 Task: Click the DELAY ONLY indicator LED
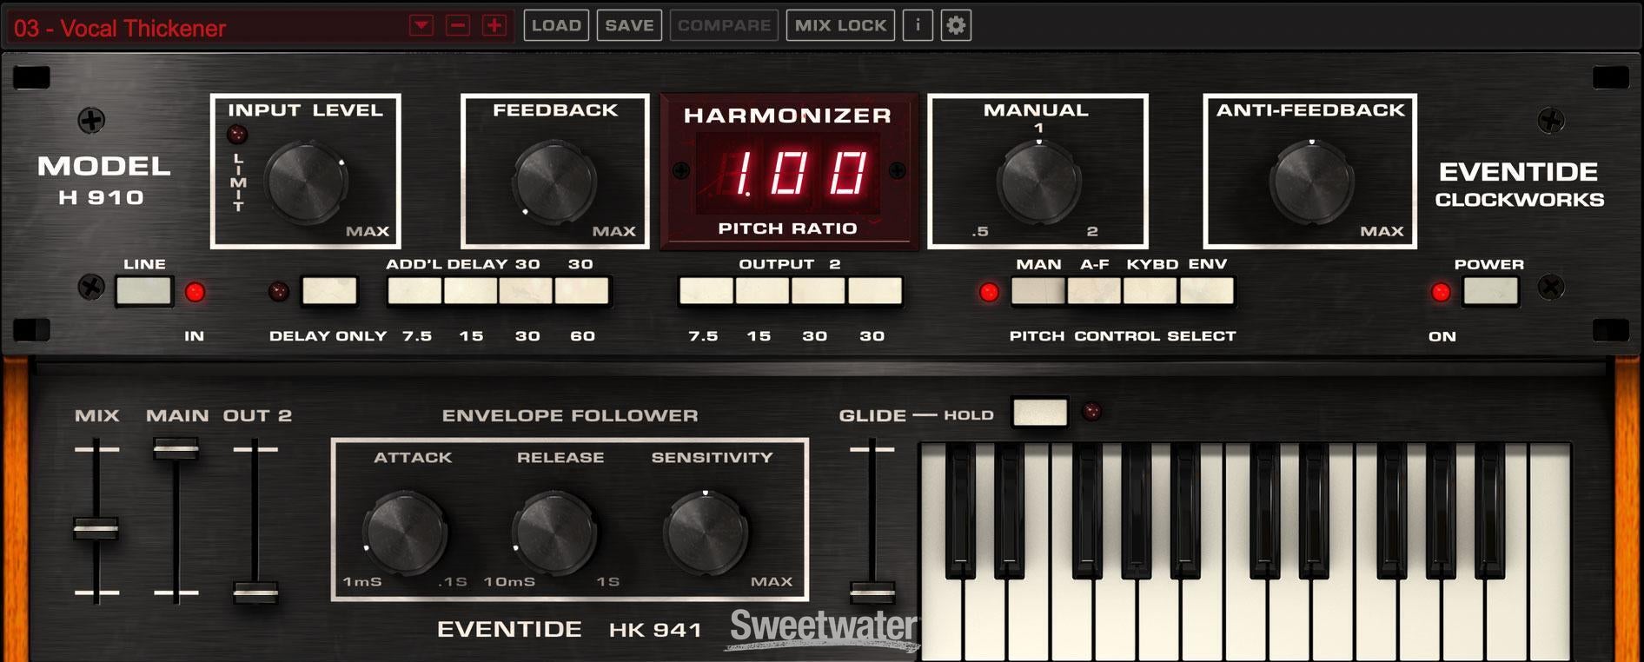[279, 292]
